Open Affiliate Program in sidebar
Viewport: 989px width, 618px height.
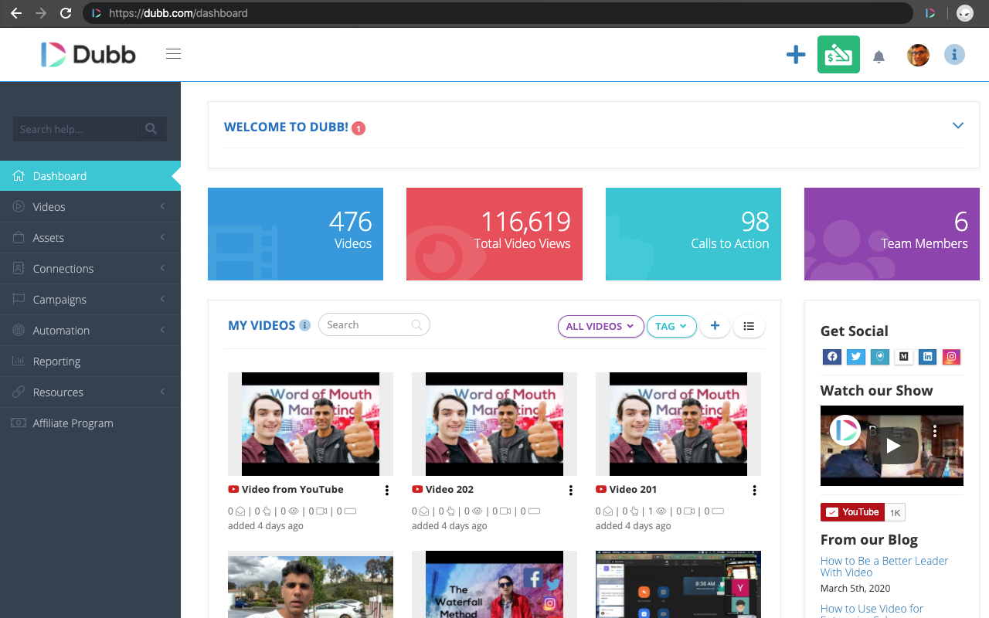point(90,423)
